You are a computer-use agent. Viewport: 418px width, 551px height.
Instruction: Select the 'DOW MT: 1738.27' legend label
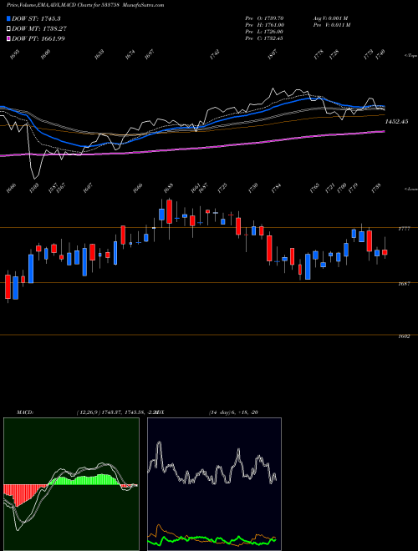[x=39, y=29]
